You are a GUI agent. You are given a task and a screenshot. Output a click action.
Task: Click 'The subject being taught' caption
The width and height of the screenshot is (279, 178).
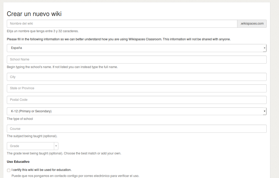click(32, 136)
